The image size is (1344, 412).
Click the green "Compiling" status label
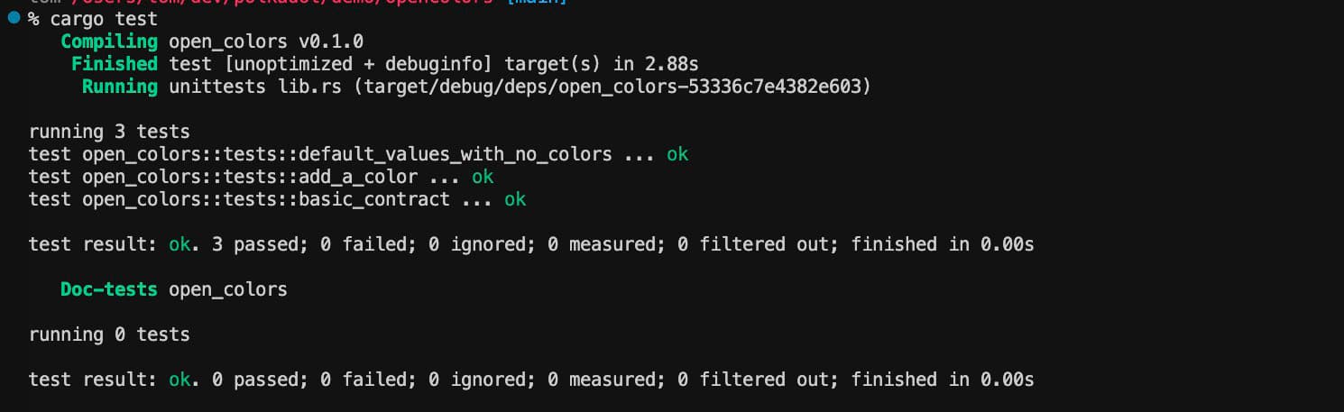[109, 41]
